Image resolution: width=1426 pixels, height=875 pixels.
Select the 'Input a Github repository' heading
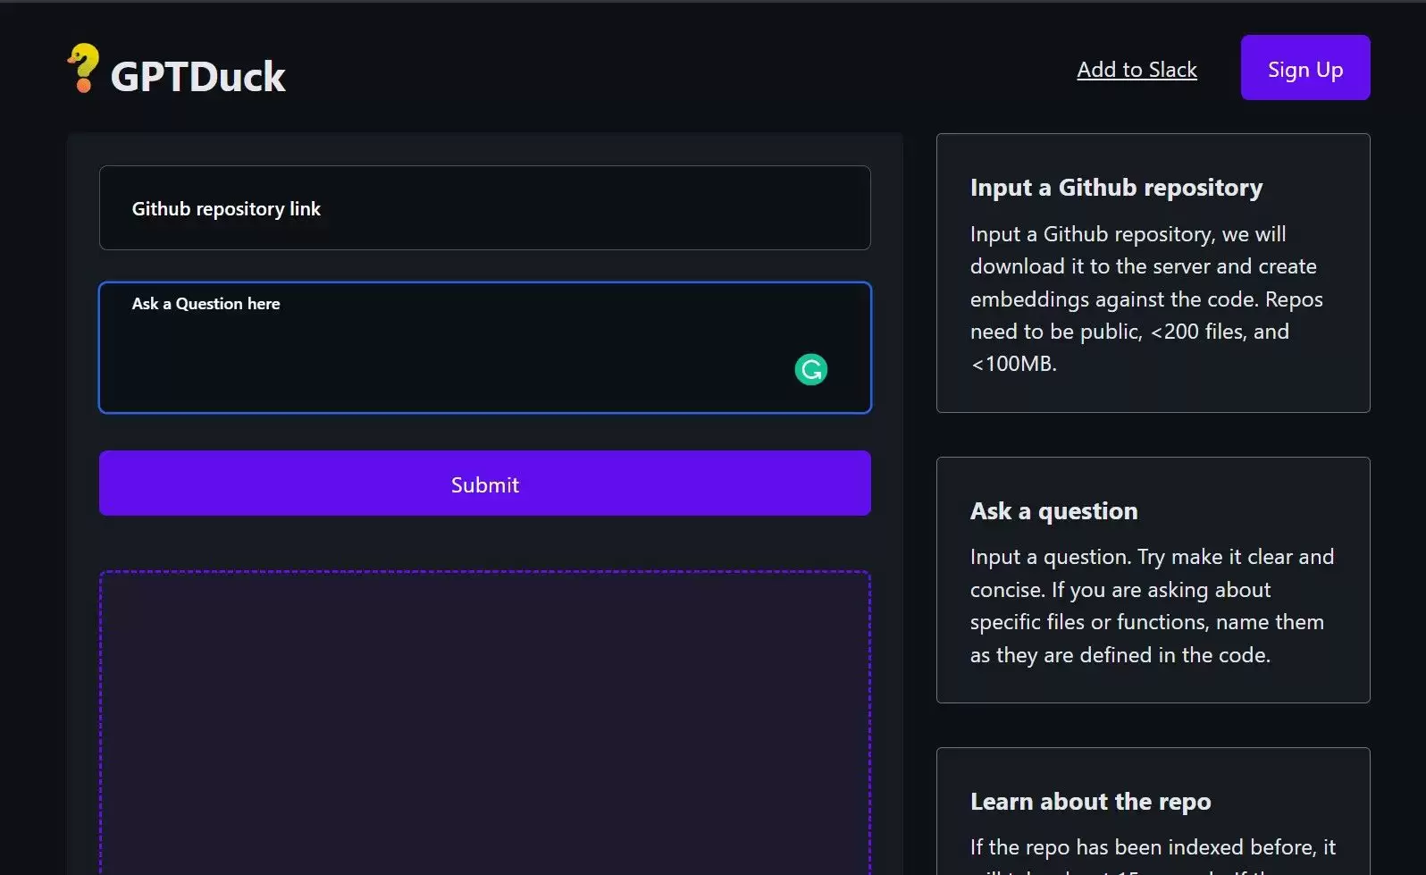click(1116, 188)
